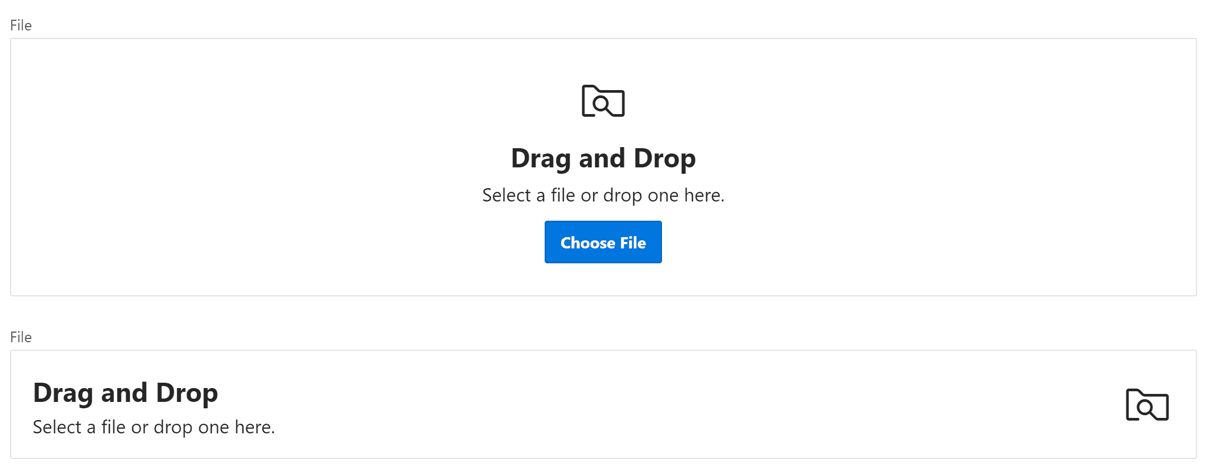Click the first File label

tap(21, 25)
